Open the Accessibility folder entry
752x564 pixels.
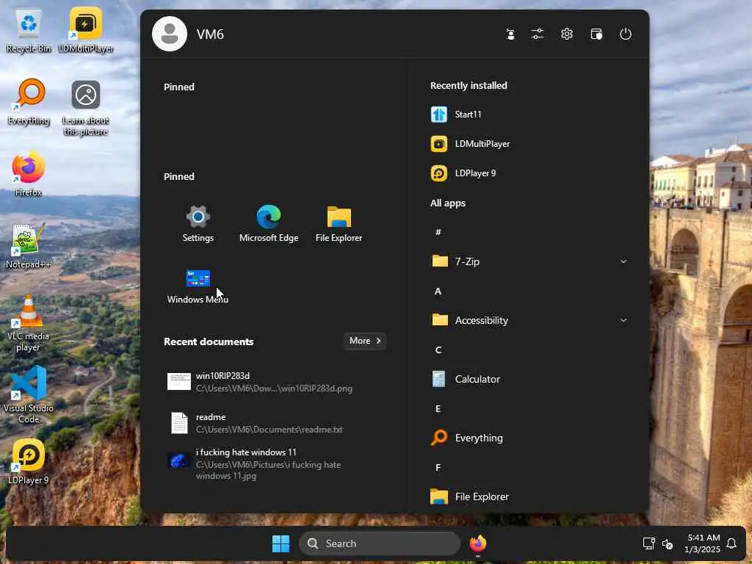pyautogui.click(x=529, y=320)
